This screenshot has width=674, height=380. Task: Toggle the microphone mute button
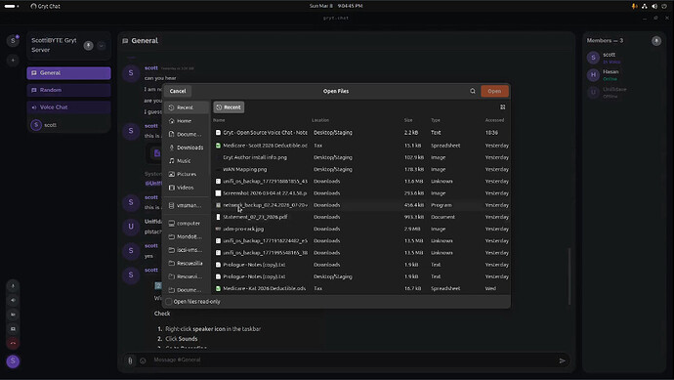[13, 286]
